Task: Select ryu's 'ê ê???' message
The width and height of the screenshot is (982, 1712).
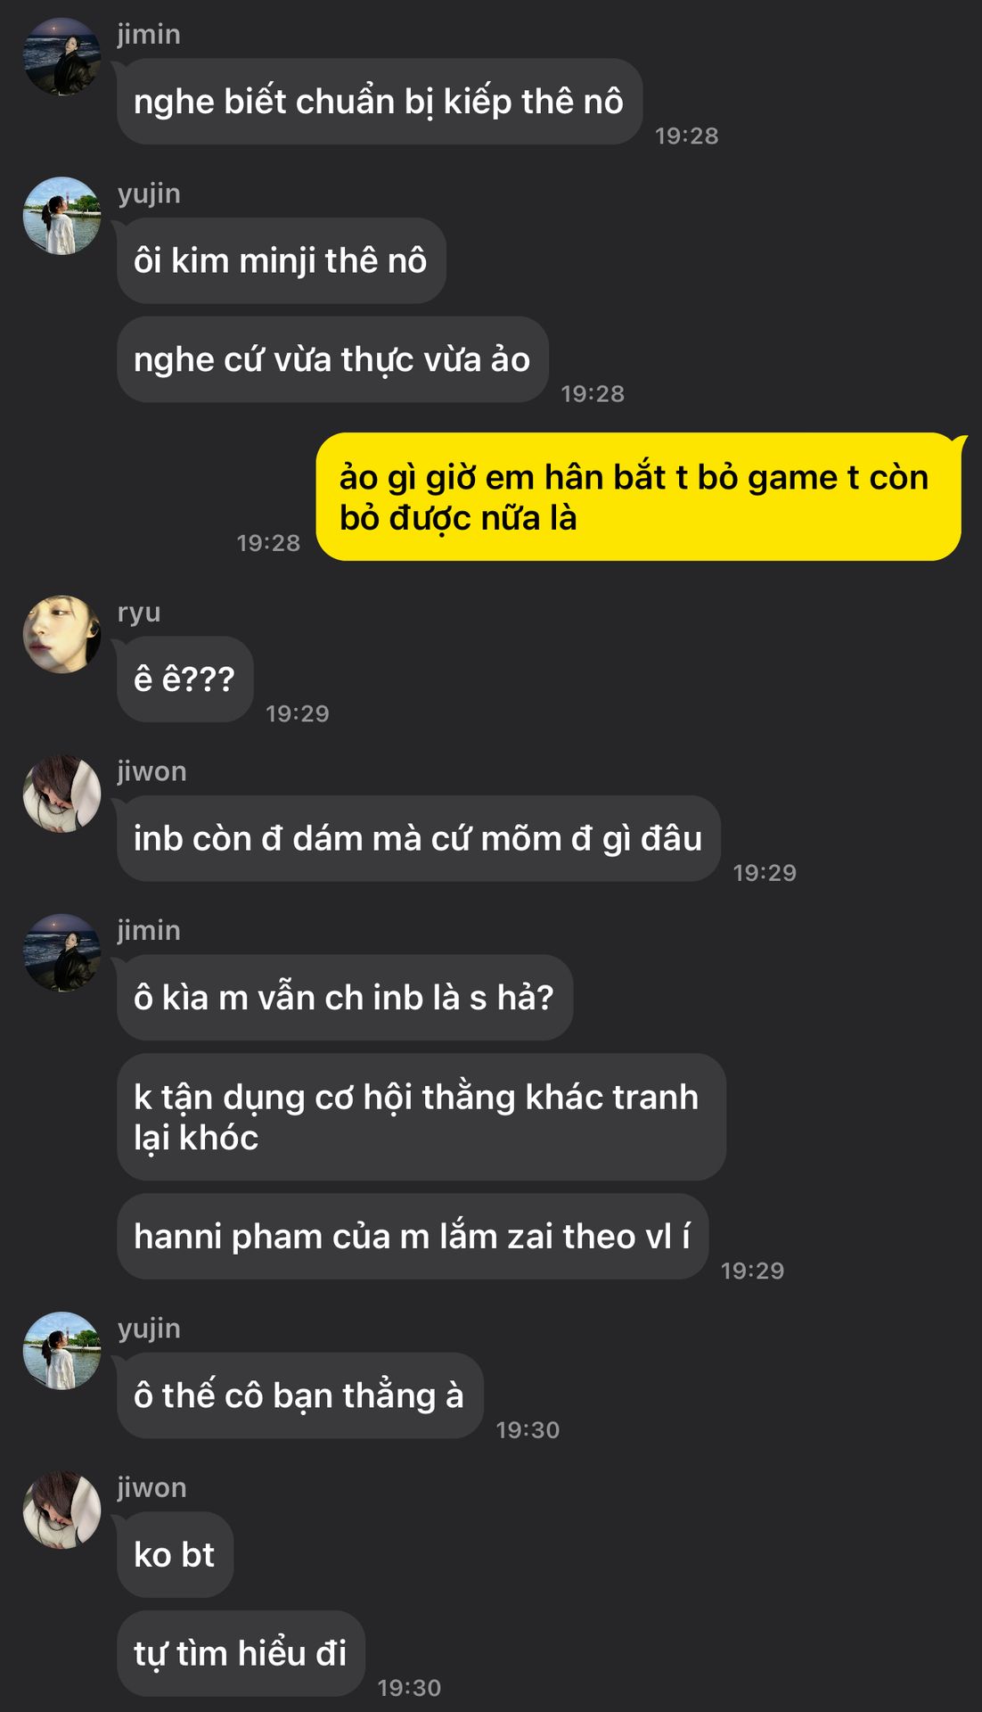Action: (185, 679)
